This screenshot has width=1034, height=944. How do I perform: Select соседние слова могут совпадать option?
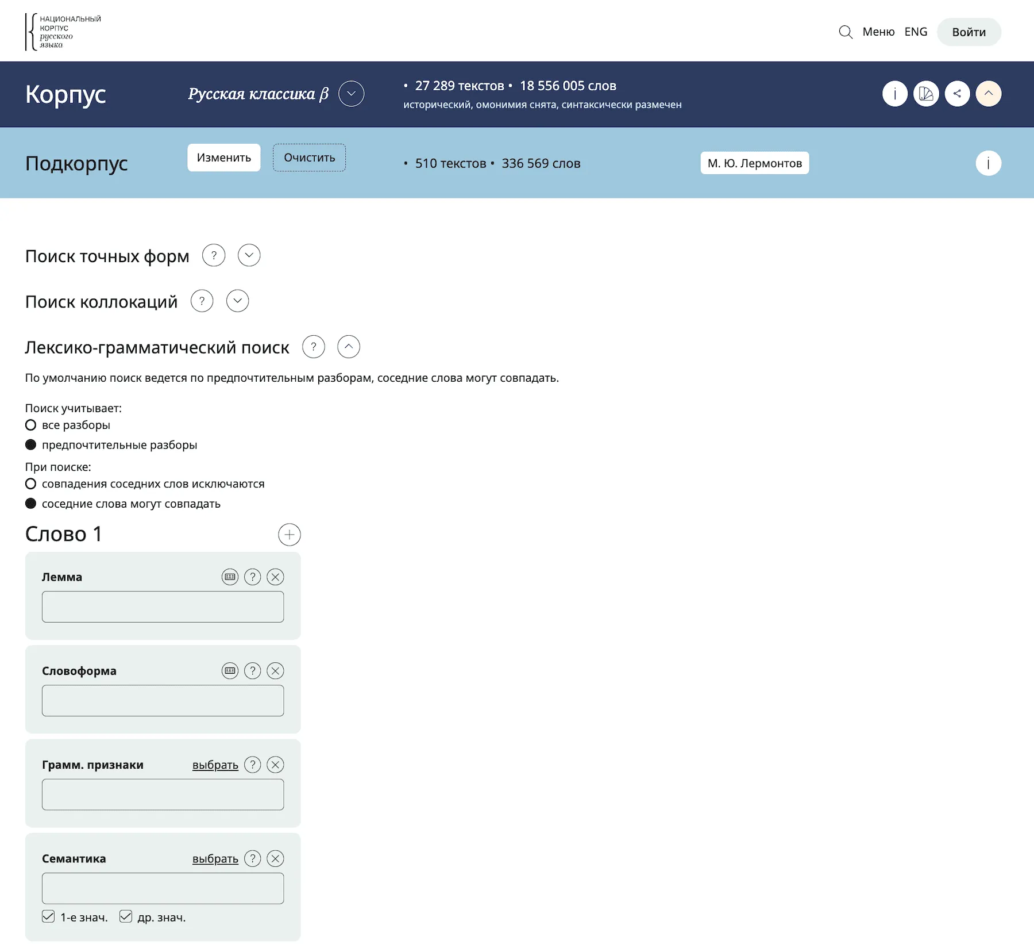click(x=31, y=504)
